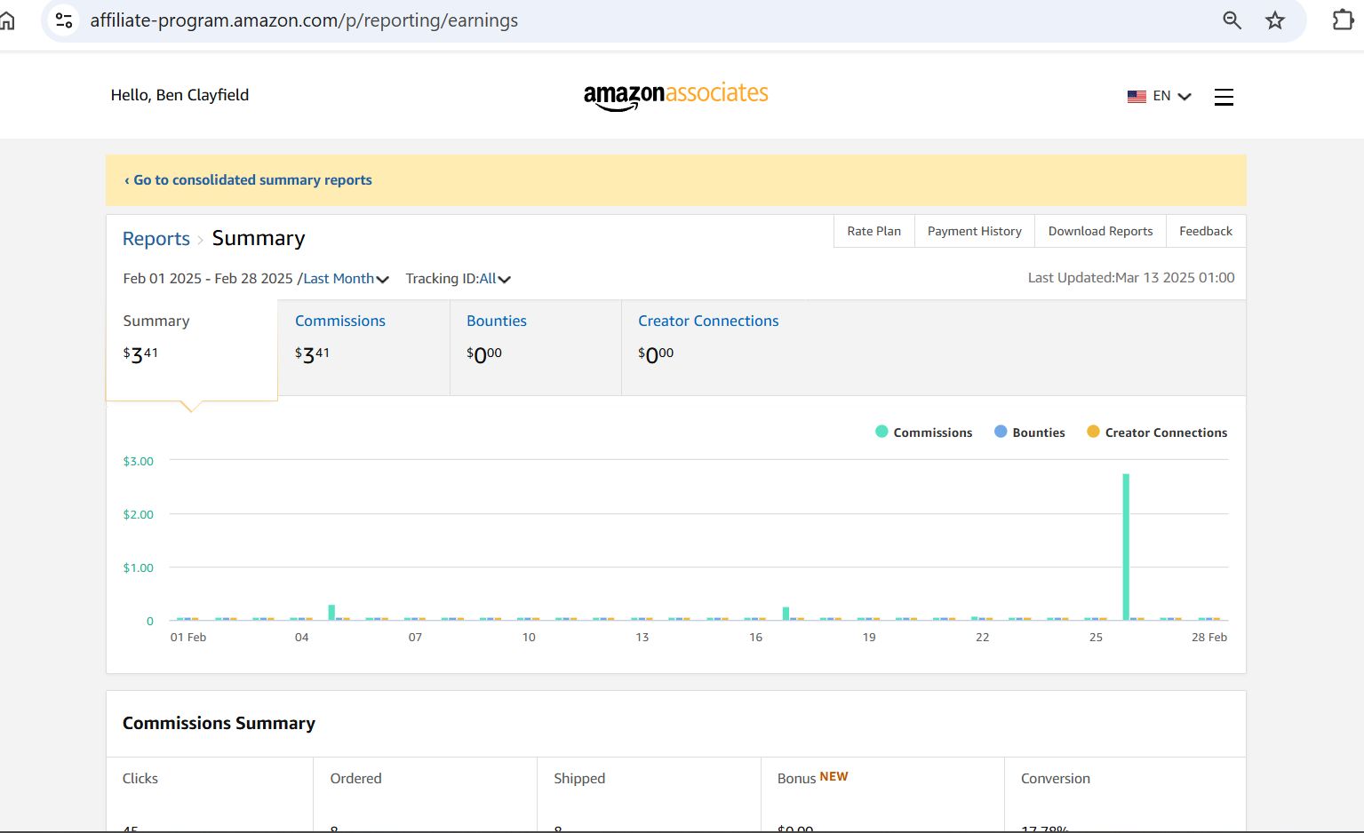The width and height of the screenshot is (1364, 833).
Task: Click the $1.00 y-axis label
Action: [138, 567]
